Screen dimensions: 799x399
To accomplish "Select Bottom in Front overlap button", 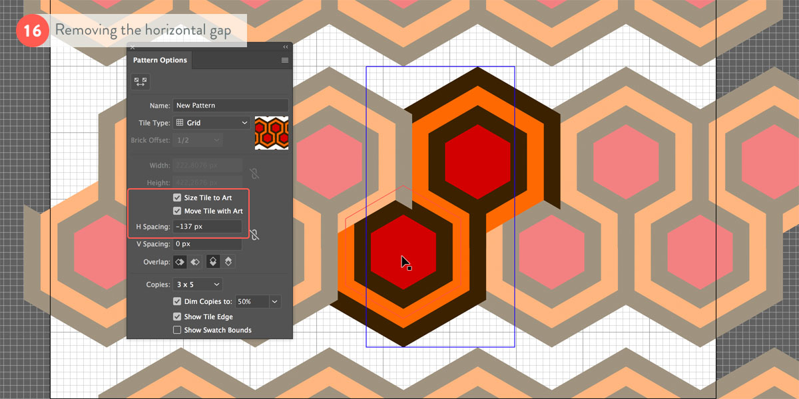I will 228,262.
